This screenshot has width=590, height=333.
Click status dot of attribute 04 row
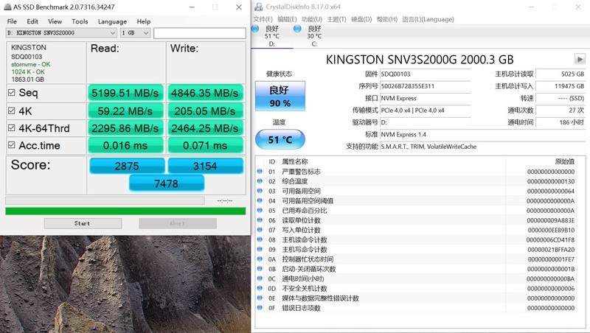point(260,200)
